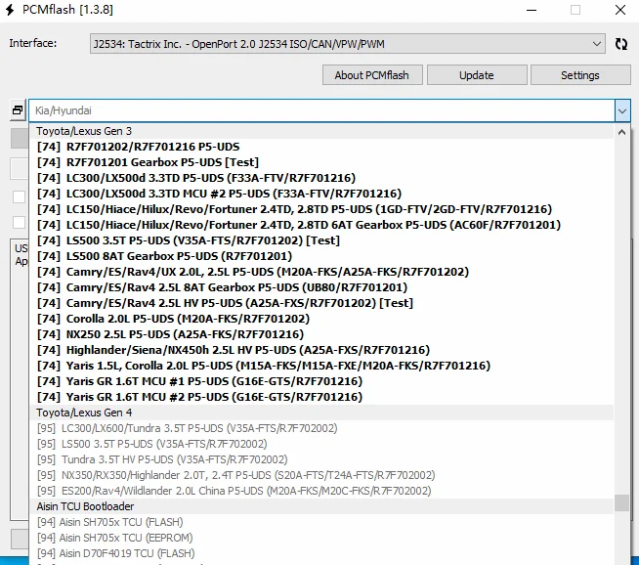The image size is (639, 565).
Task: Collapse the Kia/Hyundai module dropdown arrow
Action: click(x=622, y=110)
